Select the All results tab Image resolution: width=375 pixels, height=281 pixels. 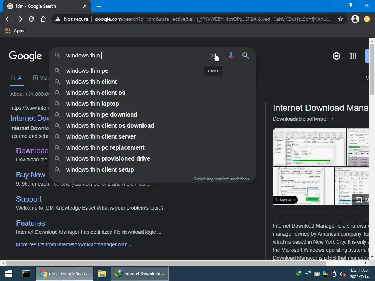(17, 78)
